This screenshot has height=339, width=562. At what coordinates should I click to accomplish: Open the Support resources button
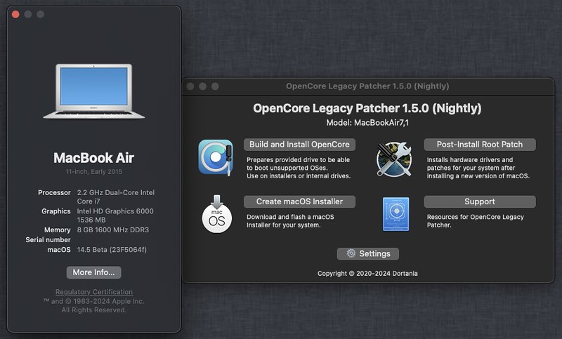(x=480, y=201)
